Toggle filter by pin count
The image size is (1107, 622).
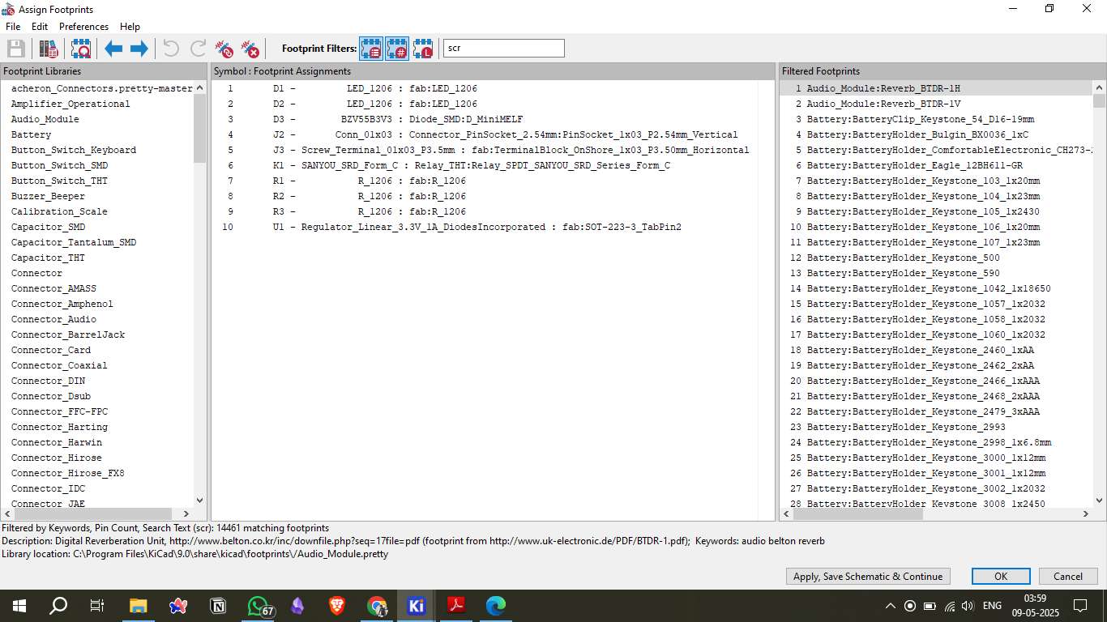click(397, 49)
